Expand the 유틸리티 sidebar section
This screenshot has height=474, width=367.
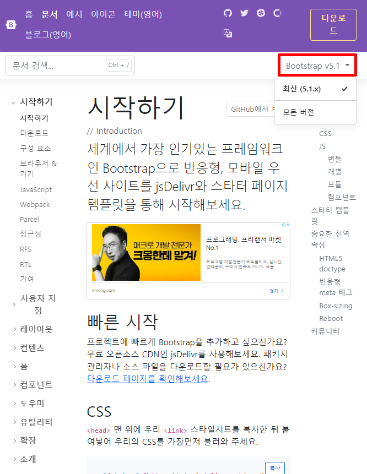33,422
